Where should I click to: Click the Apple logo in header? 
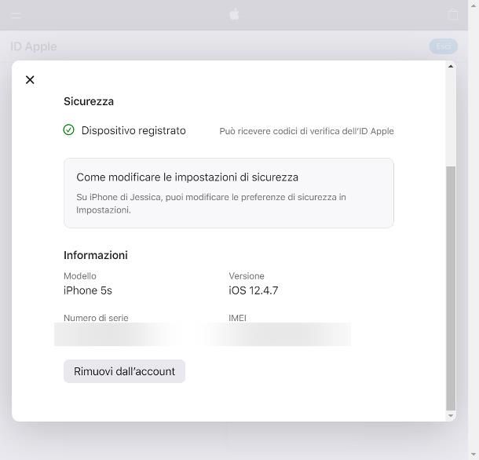pyautogui.click(x=234, y=14)
